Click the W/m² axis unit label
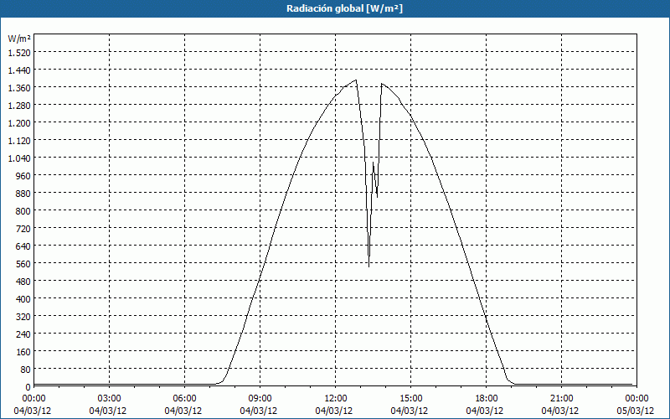670x419 pixels. [19, 39]
